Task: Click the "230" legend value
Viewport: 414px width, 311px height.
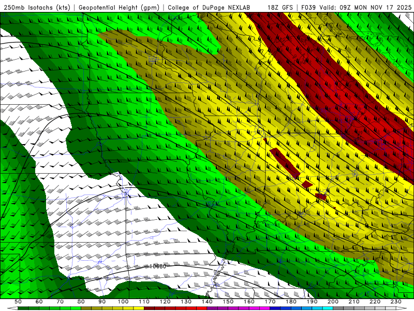Action: (396, 302)
